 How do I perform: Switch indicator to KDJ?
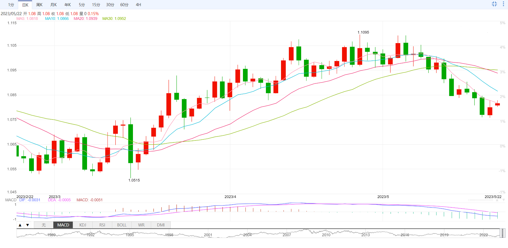pos(83,225)
